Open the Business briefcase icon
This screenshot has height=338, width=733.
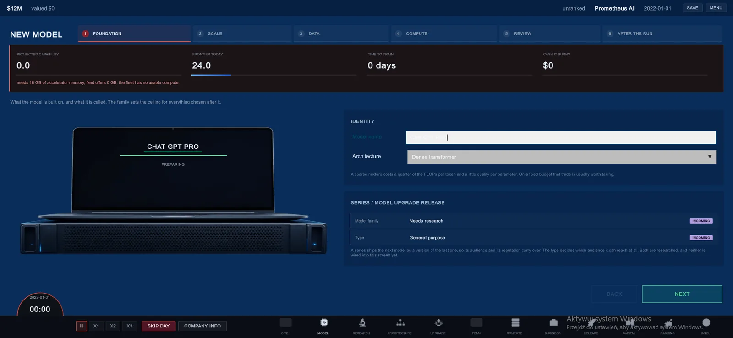tap(553, 322)
